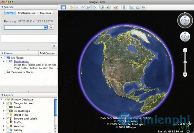Viewport: 194px width, 133px height.
Task: Select the Temporary Places label
Action: click(x=22, y=72)
